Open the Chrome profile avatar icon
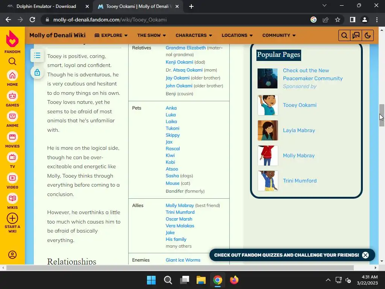Image resolution: width=385 pixels, height=289 pixels. tap(365, 20)
